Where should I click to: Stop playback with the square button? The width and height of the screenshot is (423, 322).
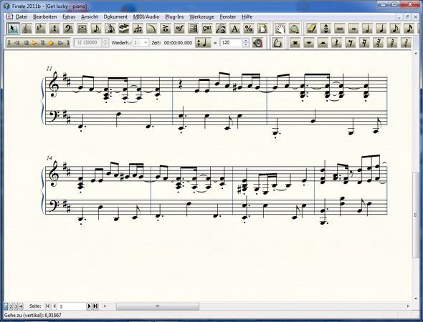[26, 42]
